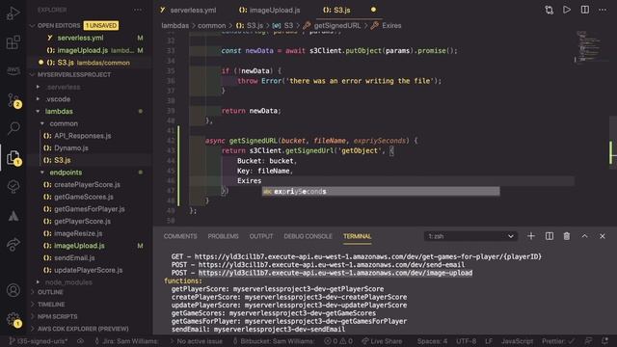The height and width of the screenshot is (347, 617).
Task: Open the Debug Console panel tab
Action: 308,236
